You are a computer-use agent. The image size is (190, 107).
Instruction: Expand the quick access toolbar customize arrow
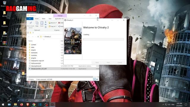pyautogui.click(x=33, y=33)
